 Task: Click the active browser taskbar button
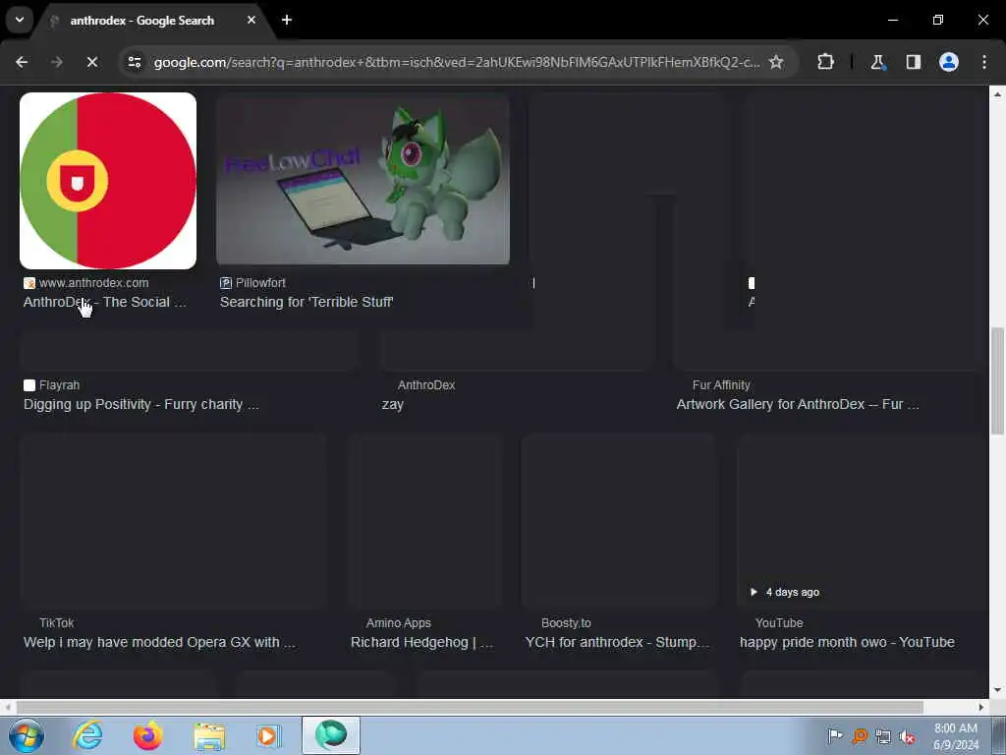coord(331,735)
